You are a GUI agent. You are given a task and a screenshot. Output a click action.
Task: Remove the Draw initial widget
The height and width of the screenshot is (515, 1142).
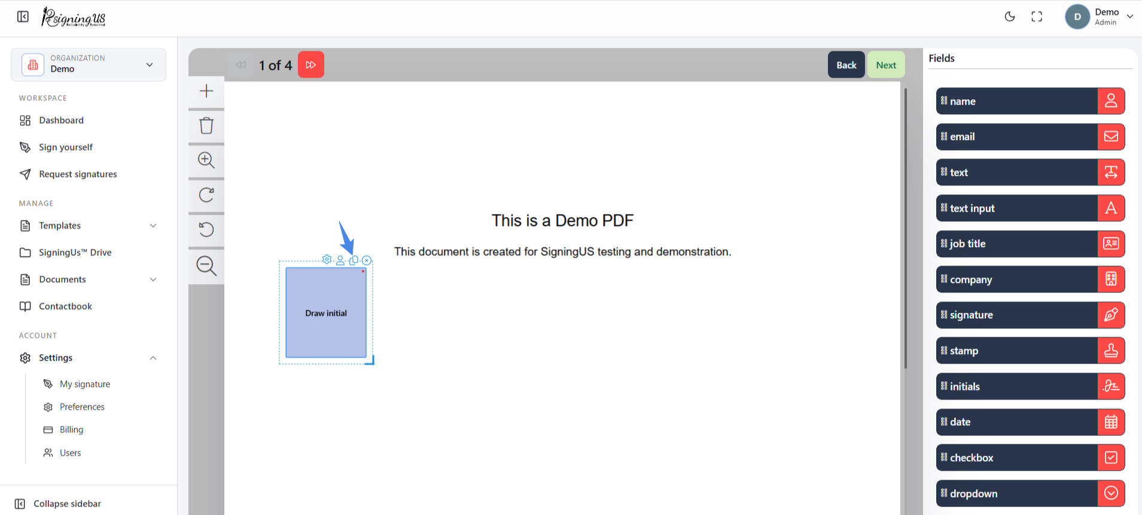pos(367,260)
